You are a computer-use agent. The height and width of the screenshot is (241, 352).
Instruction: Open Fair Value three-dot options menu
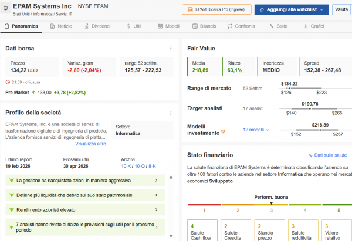click(x=348, y=48)
